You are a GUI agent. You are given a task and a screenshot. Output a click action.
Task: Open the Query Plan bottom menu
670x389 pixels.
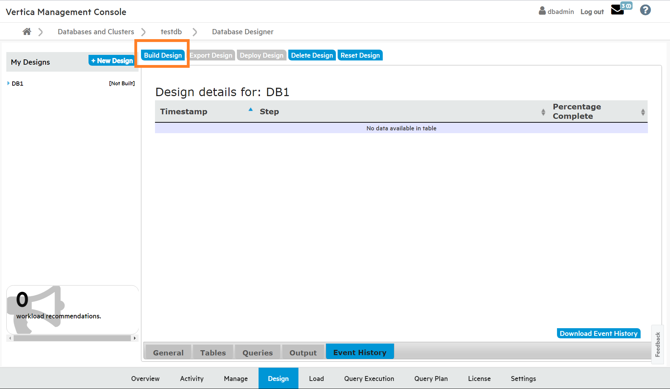[x=431, y=379]
